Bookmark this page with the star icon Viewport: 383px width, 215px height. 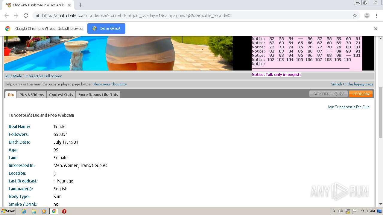(x=355, y=16)
